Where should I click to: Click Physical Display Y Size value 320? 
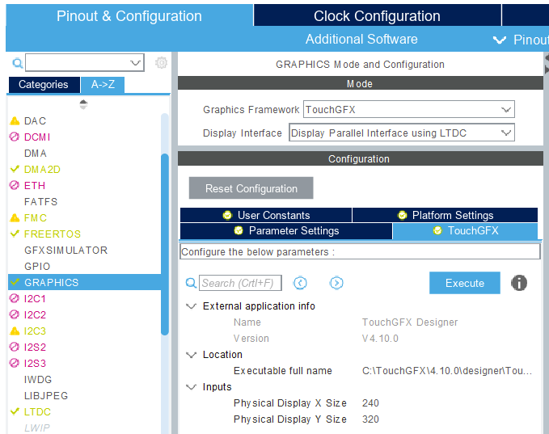pos(370,419)
